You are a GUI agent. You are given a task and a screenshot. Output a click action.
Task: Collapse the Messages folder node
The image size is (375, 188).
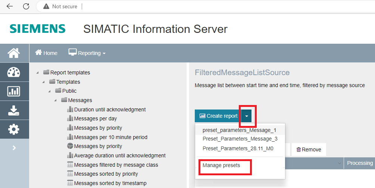point(56,100)
